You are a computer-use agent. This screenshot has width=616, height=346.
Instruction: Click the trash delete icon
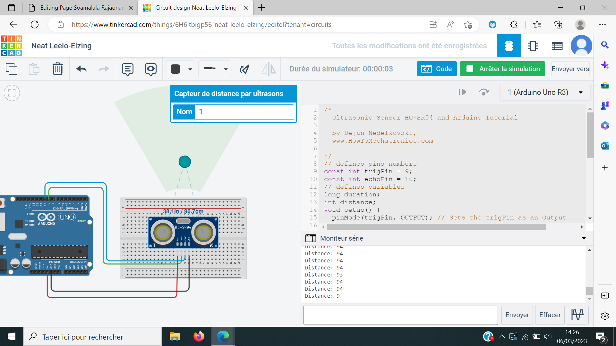click(x=58, y=69)
